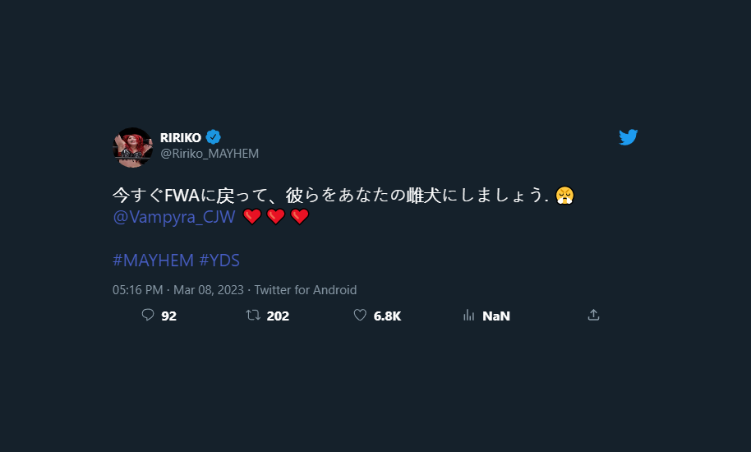
Task: Click the share upload icon
Action: 593,315
